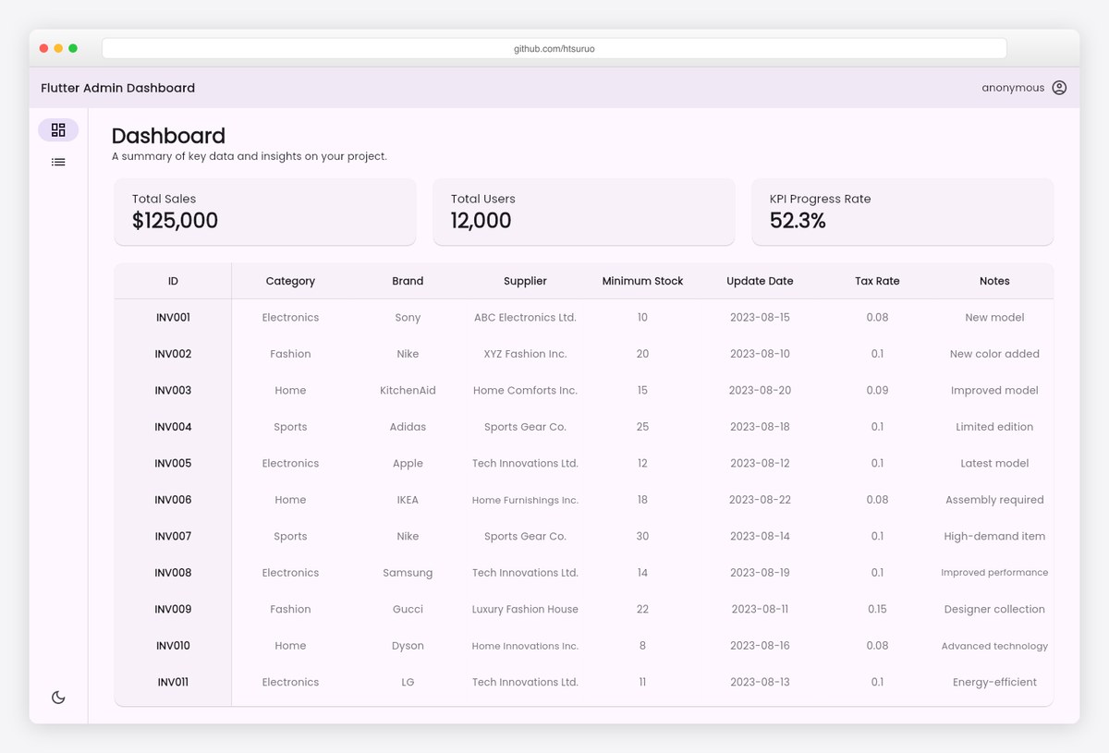Click the New color added note
The width and height of the screenshot is (1109, 753).
(994, 354)
